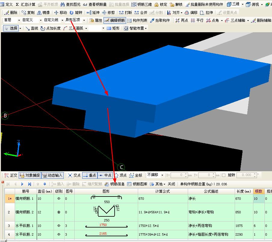The image size is (272, 242).
Task: Click the 解锁 unlock tool
Action: [x=176, y=4]
